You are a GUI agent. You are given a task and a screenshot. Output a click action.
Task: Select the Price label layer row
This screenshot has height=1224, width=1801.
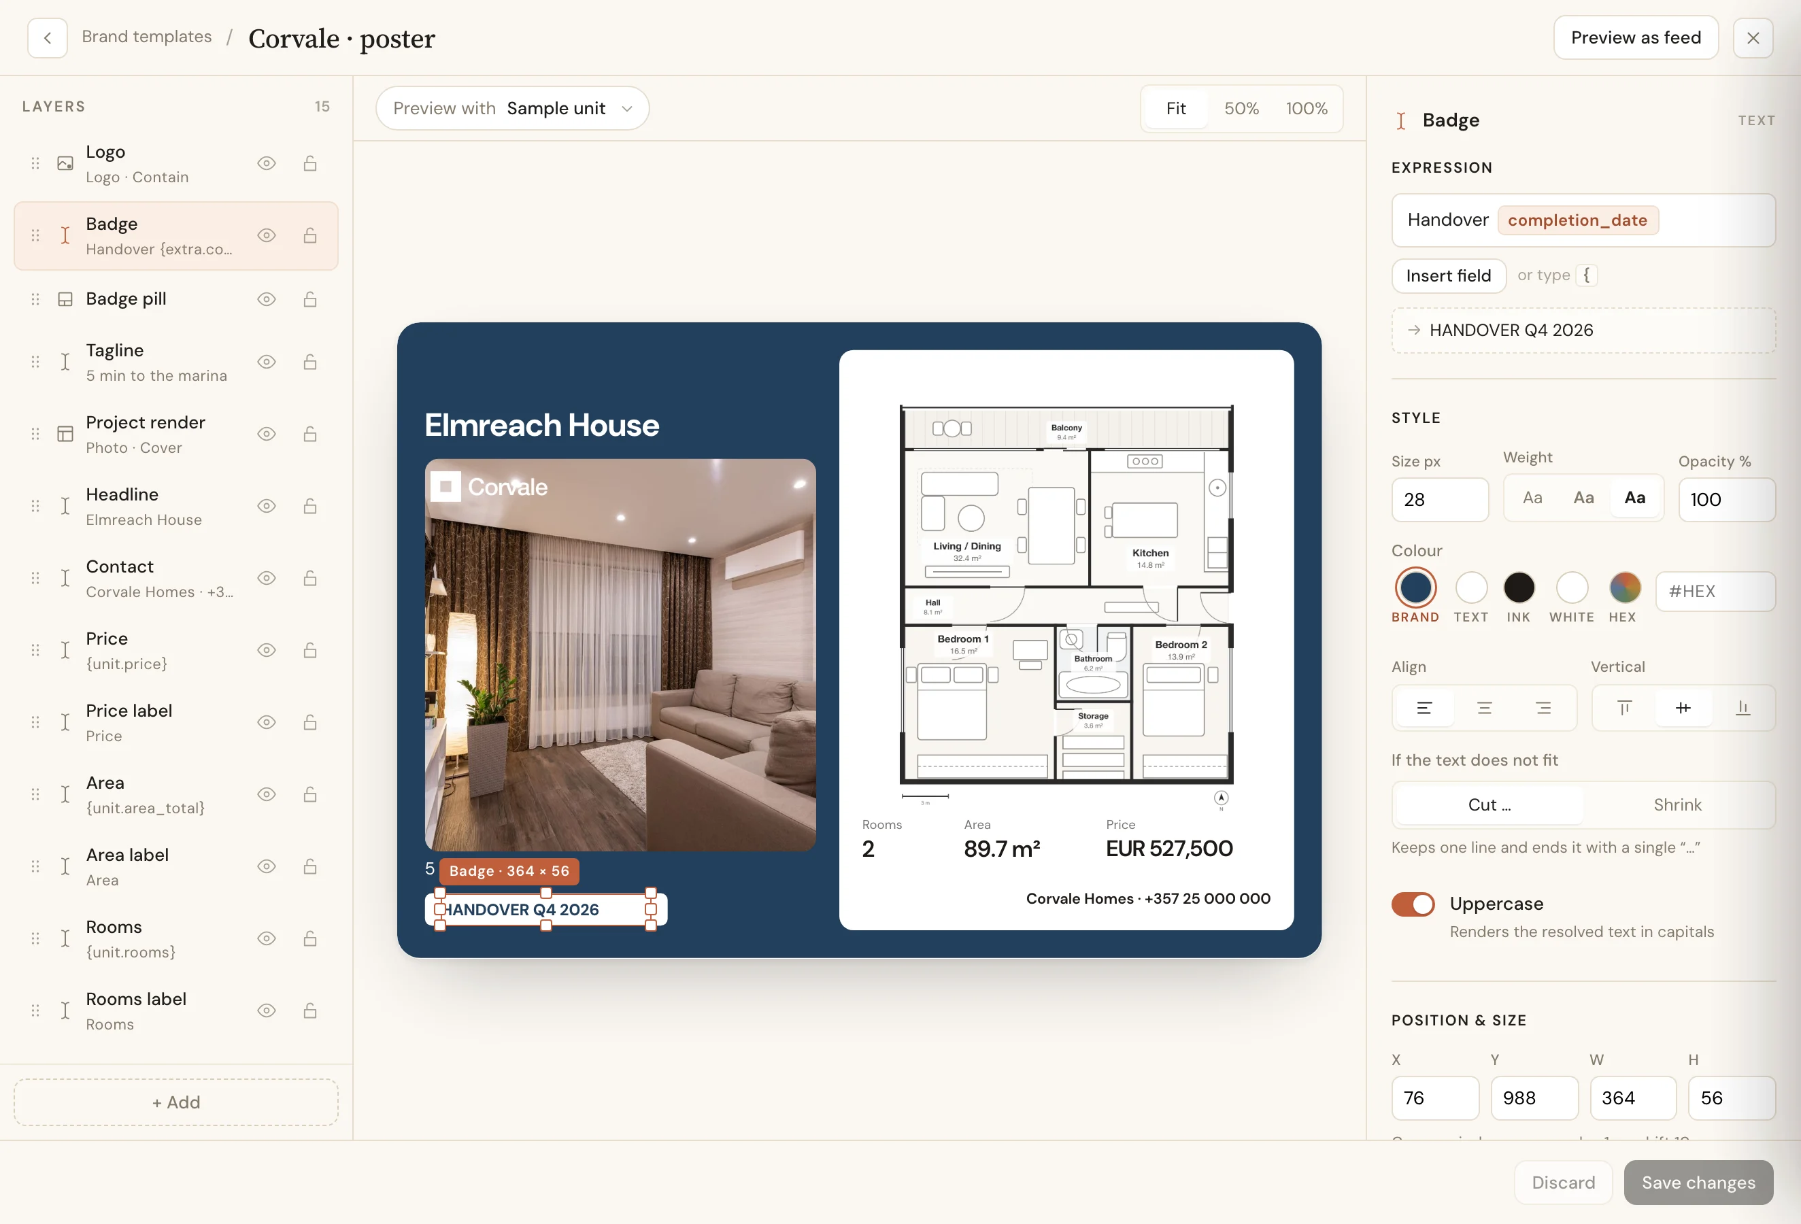[176, 722]
